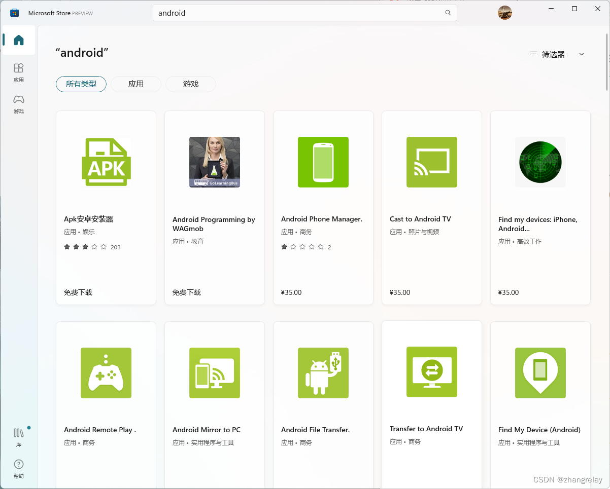Open the Cast to Android TV icon
Image resolution: width=610 pixels, height=489 pixels.
point(432,162)
